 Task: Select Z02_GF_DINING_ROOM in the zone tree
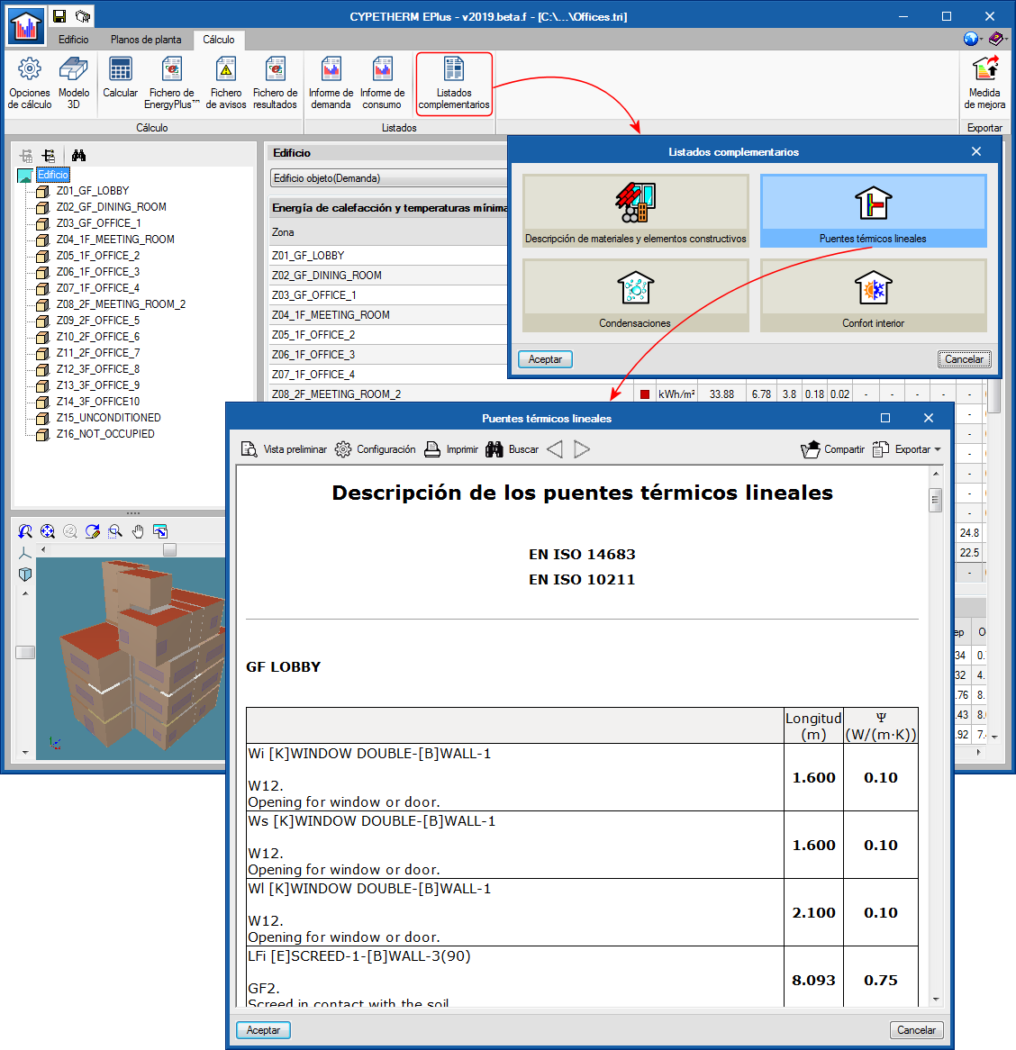click(111, 207)
